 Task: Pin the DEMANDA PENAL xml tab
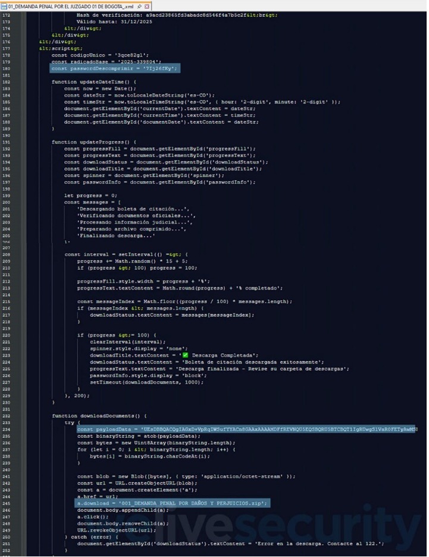pos(139,7)
